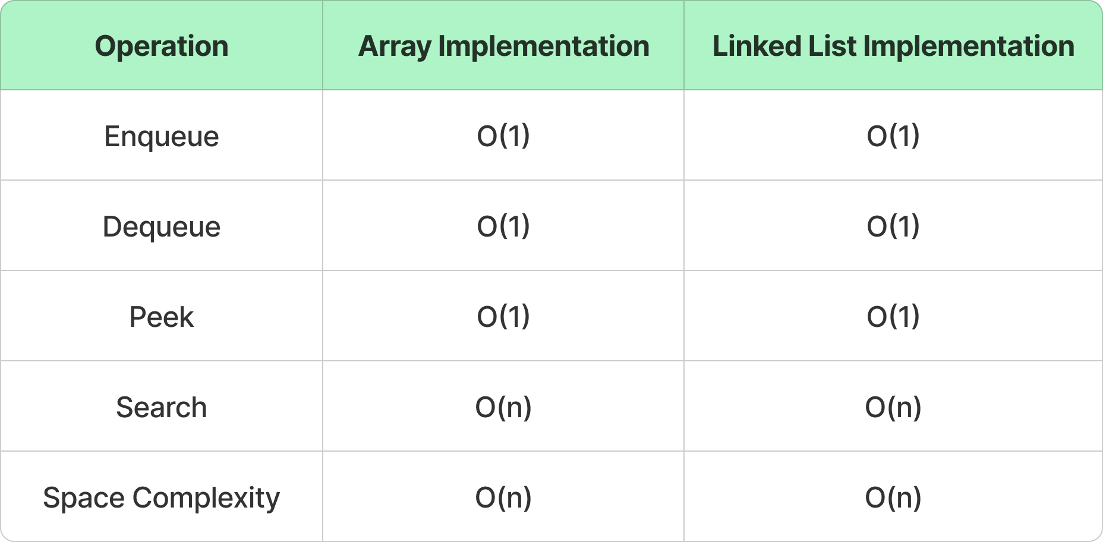
Task: Click Enqueue's Linked List O(1) cell
Action: pyautogui.click(x=893, y=136)
